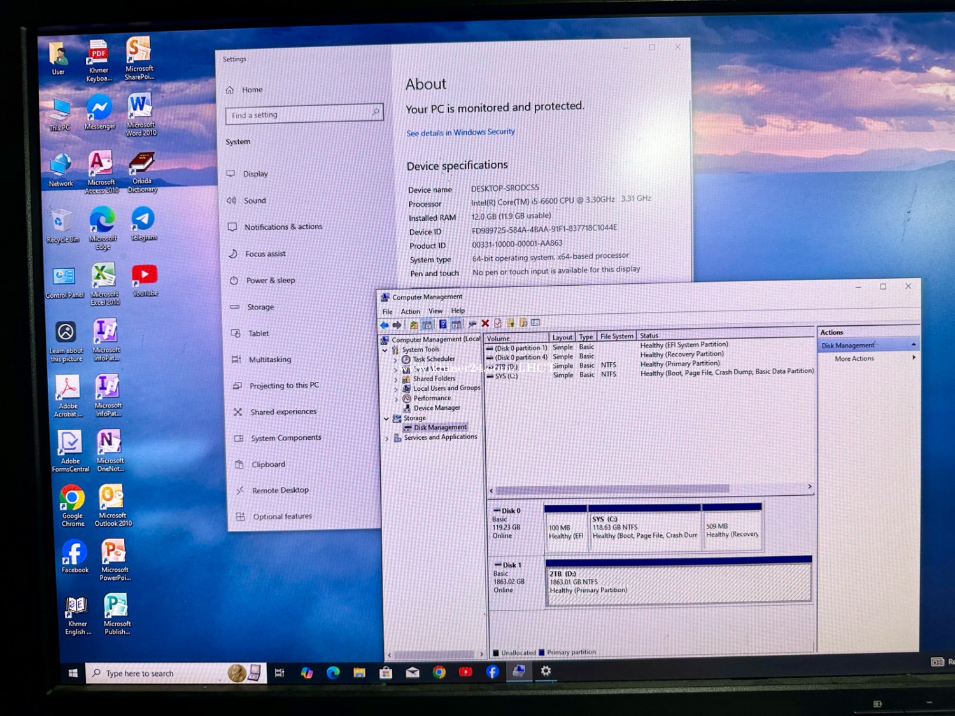Click the Layout column header
Viewport: 955px width, 716px height.
tap(562, 337)
